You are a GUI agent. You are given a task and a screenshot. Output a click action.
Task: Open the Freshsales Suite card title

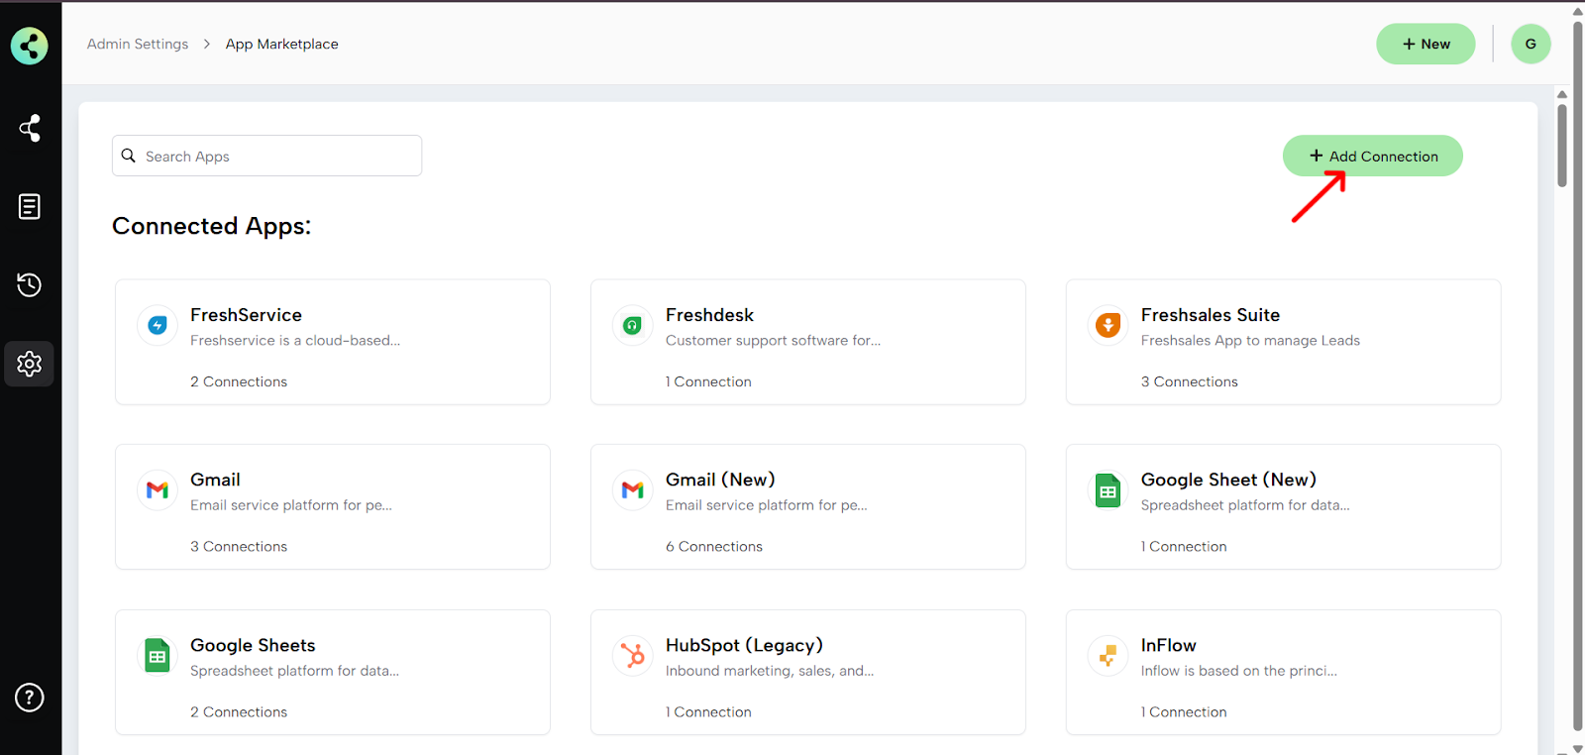click(x=1211, y=315)
